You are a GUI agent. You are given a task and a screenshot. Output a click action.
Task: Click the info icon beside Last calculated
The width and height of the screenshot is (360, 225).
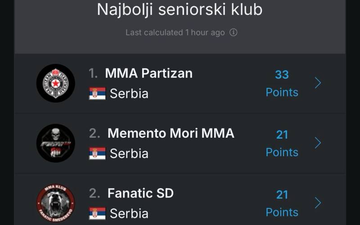[x=233, y=32]
